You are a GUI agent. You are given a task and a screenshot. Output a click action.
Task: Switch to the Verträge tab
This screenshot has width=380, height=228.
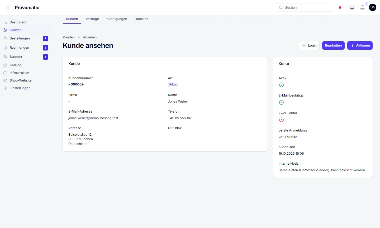(92, 19)
